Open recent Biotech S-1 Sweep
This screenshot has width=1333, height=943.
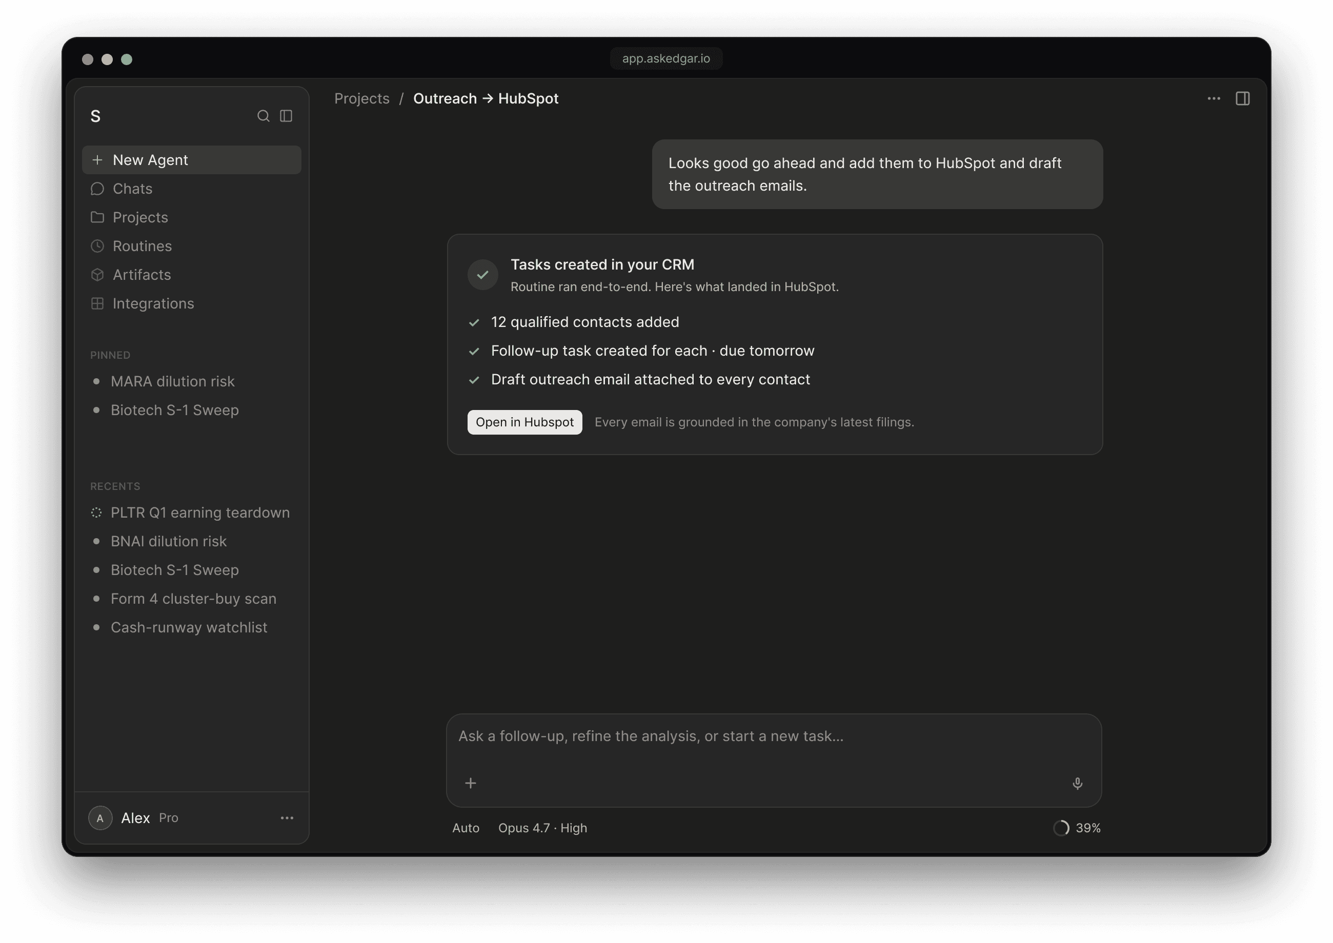[x=192, y=570]
